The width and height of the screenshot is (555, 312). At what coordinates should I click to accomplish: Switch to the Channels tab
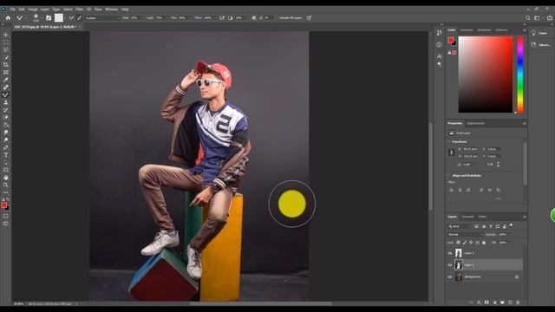[x=467, y=217]
